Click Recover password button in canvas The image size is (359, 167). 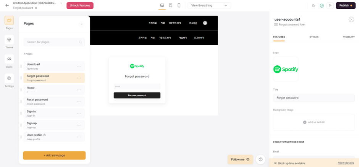point(137,95)
